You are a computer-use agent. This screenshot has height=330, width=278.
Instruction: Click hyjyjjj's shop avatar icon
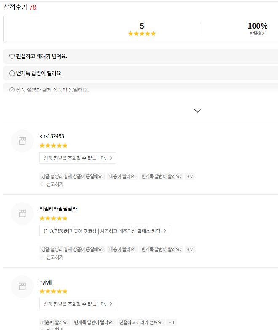(x=22, y=287)
